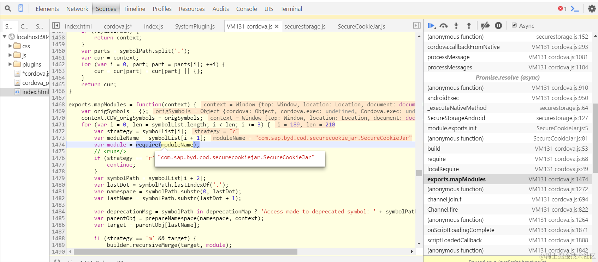Open the Console panel
Screen dimensions: 598x262
click(247, 9)
